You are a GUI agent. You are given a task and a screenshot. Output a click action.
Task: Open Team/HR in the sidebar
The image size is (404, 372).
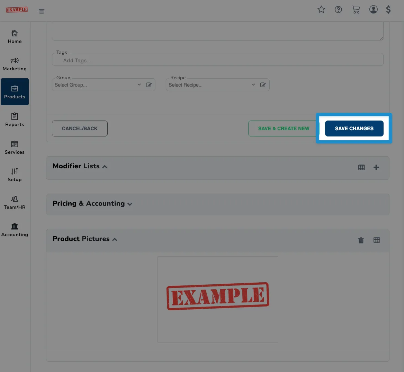pos(15,203)
